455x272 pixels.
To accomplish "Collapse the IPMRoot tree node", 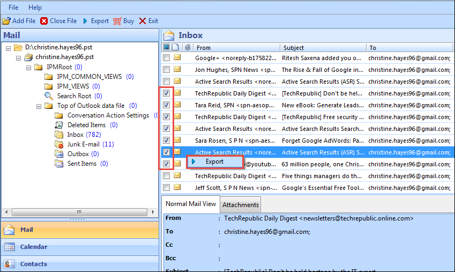I will (x=29, y=67).
